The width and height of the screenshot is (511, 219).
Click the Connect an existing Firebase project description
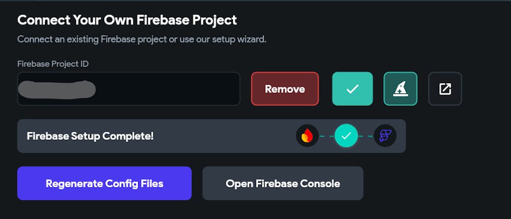142,40
